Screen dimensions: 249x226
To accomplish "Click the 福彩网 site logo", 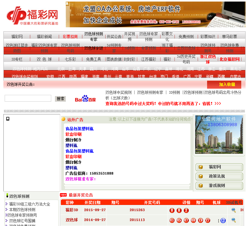I will (32, 16).
